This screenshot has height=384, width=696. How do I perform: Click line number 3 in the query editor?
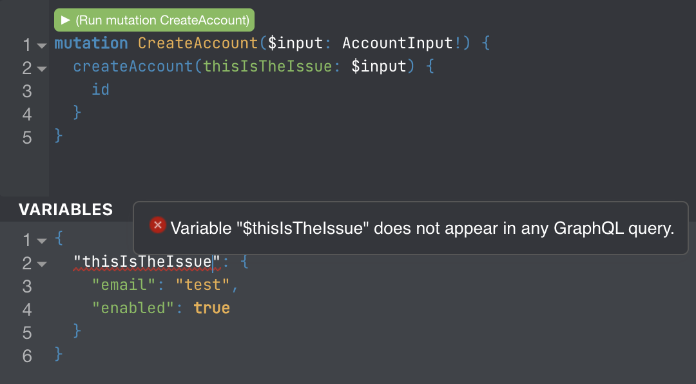tap(27, 91)
